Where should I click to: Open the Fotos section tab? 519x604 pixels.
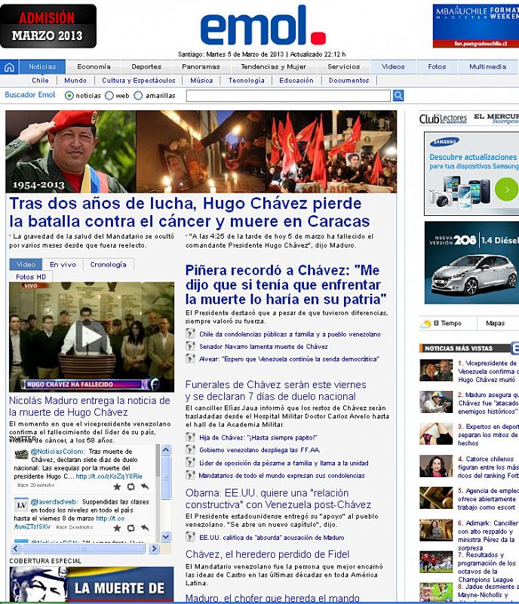(437, 66)
